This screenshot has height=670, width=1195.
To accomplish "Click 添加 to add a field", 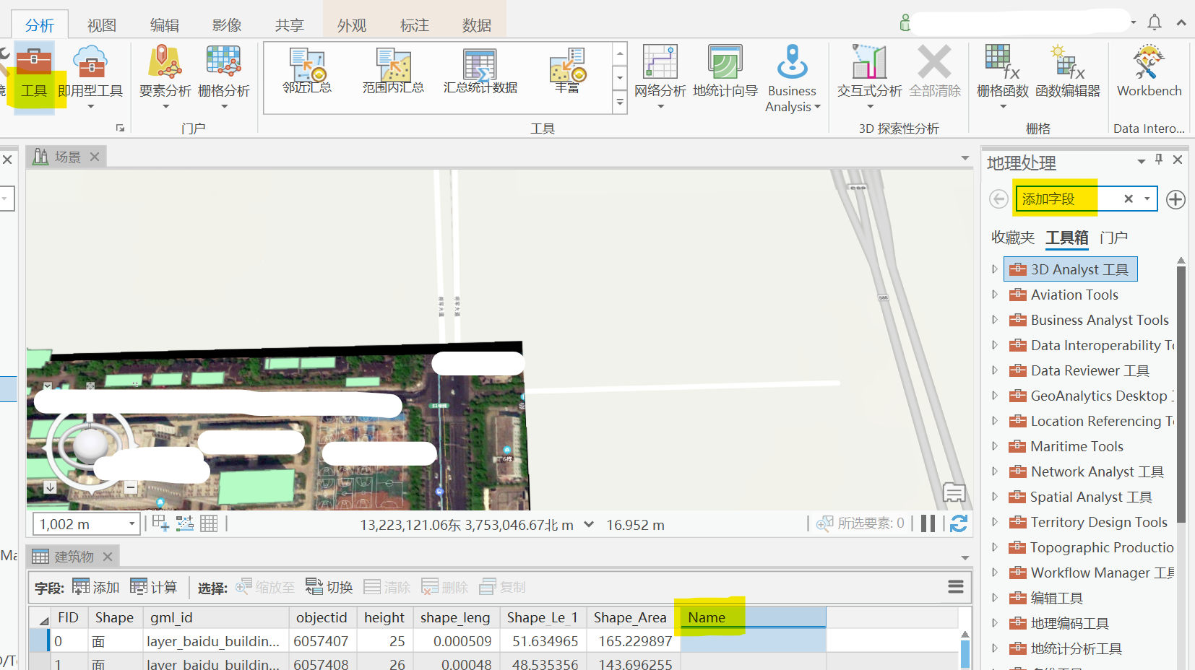I will [x=96, y=587].
